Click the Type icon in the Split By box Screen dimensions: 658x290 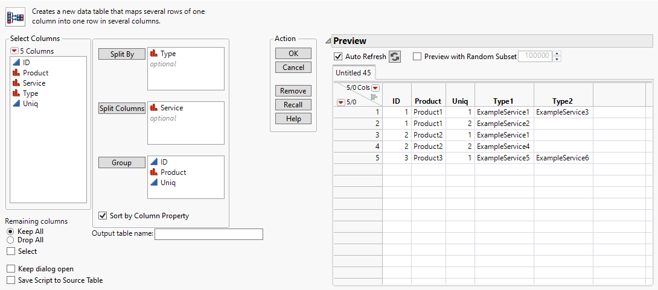coord(154,54)
